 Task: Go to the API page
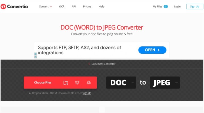click(74, 7)
